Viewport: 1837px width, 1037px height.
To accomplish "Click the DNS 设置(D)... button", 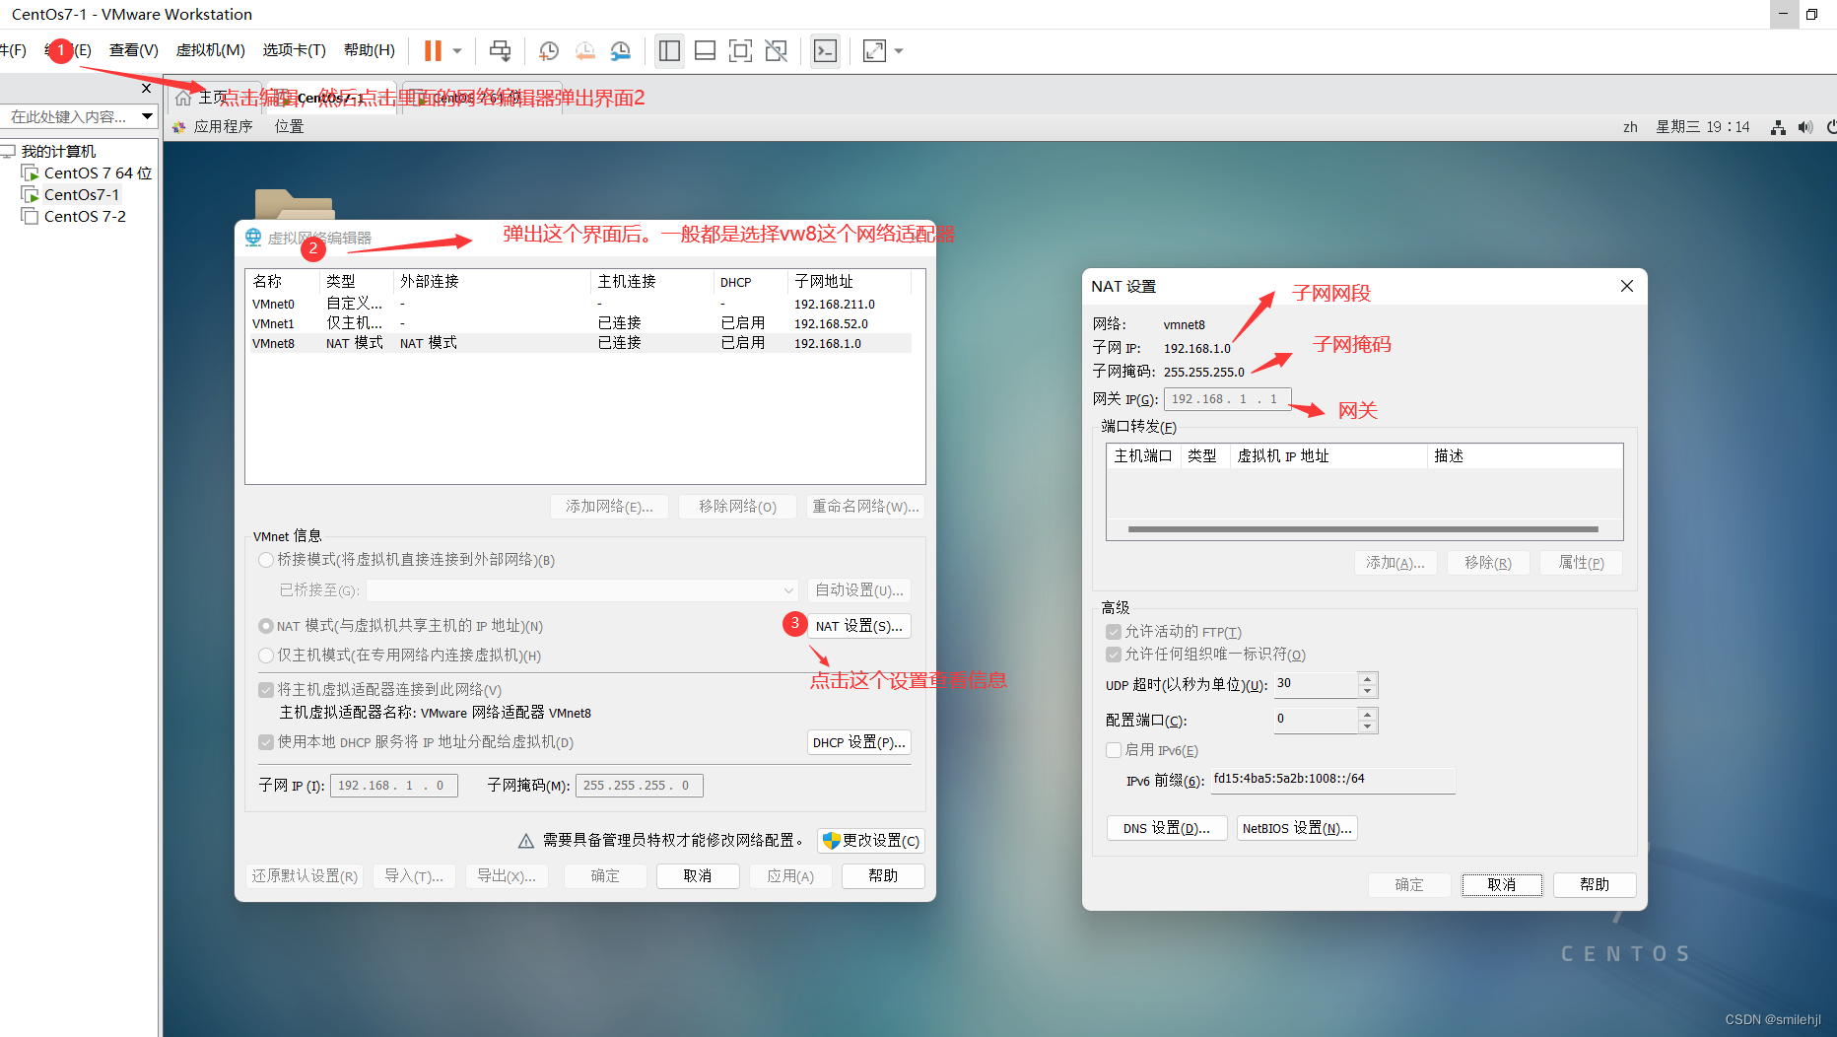I will (x=1166, y=828).
